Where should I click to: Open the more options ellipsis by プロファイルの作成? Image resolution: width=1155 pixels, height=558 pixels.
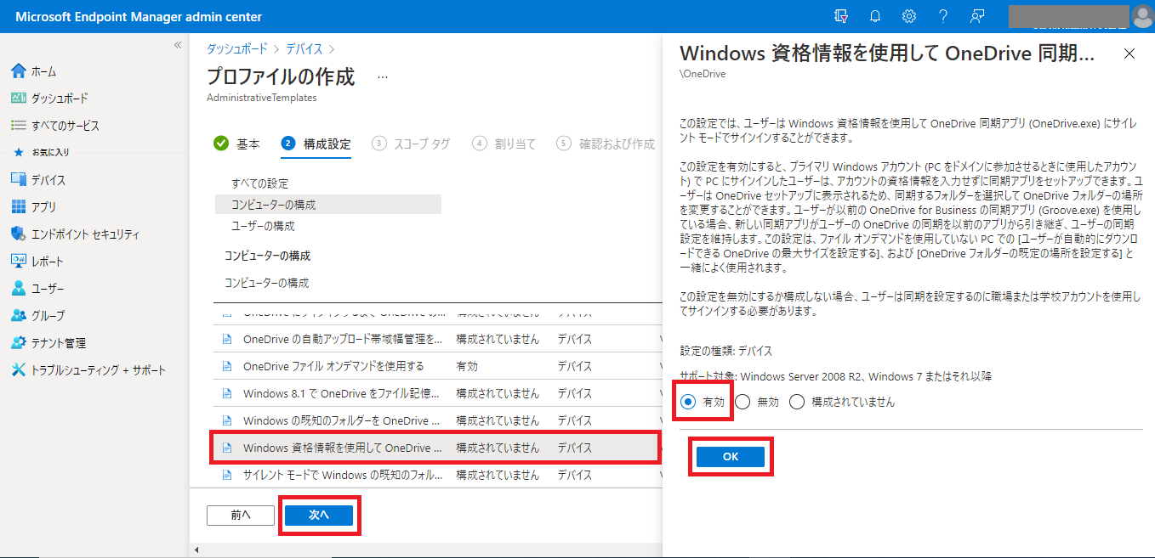383,77
